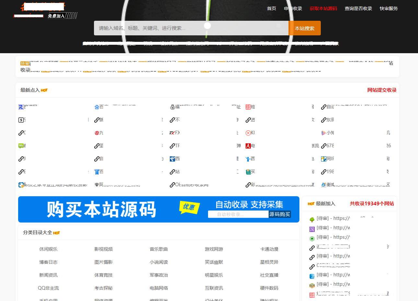Image resolution: width=418 pixels, height=301 pixels.
Task: Open the 首页 menu item
Action: (x=272, y=8)
